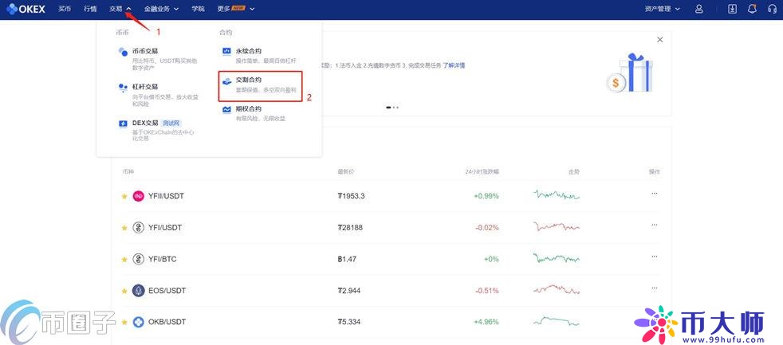The width and height of the screenshot is (783, 345).
Task: Click the EOS/USDT trend sparkline
Action: [x=557, y=289]
